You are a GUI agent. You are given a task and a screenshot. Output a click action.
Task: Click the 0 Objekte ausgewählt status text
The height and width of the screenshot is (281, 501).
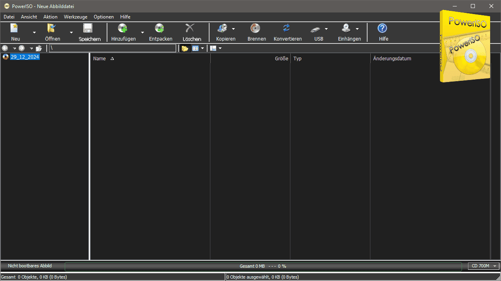[x=263, y=277]
